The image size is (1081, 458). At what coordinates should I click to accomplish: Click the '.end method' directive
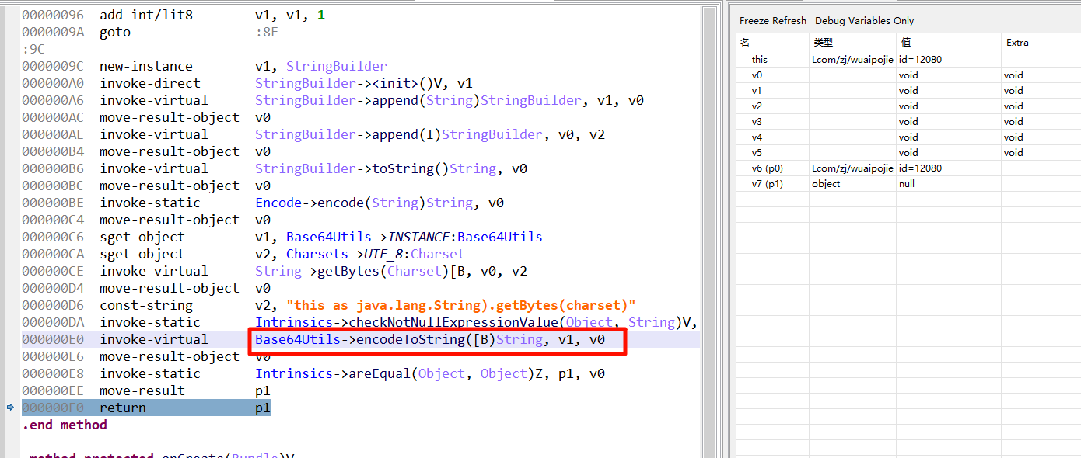click(65, 425)
